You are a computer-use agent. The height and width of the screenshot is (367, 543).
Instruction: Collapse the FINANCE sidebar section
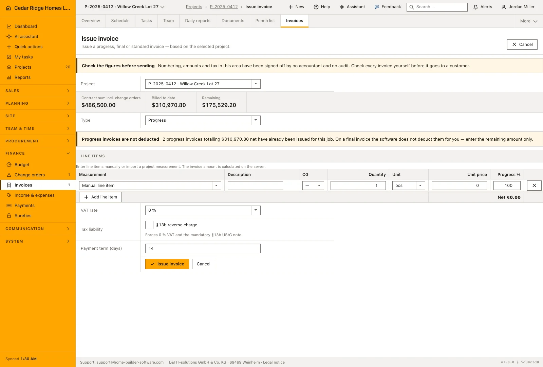point(38,153)
